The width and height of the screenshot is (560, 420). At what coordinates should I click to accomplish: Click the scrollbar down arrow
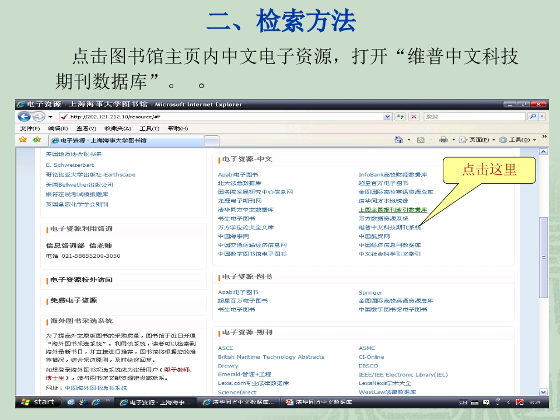543,392
